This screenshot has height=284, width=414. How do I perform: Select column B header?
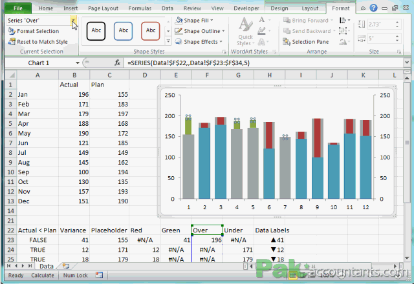tap(74, 75)
